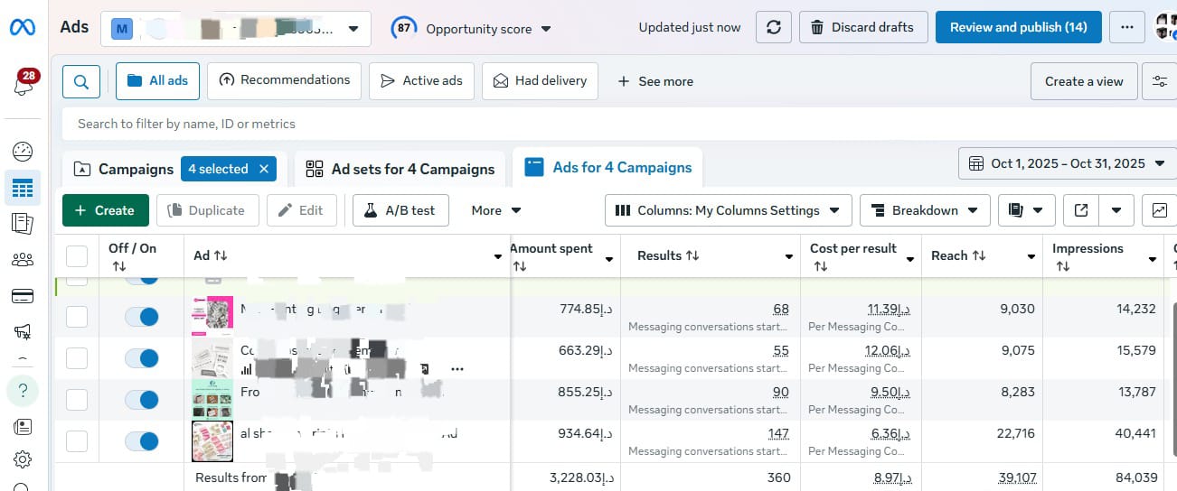Viewport: 1177px width, 491px height.
Task: Open notifications bell with 28 badge
Action: [24, 85]
